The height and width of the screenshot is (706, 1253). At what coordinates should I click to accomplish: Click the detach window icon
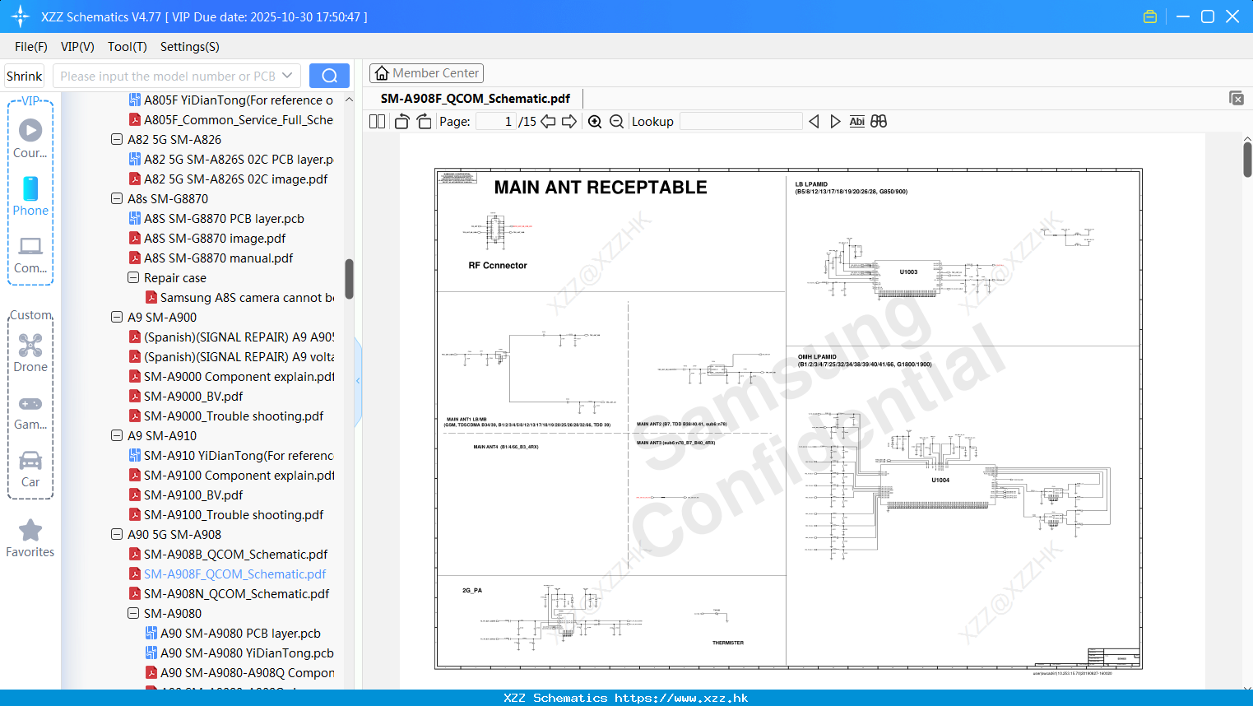(1237, 98)
